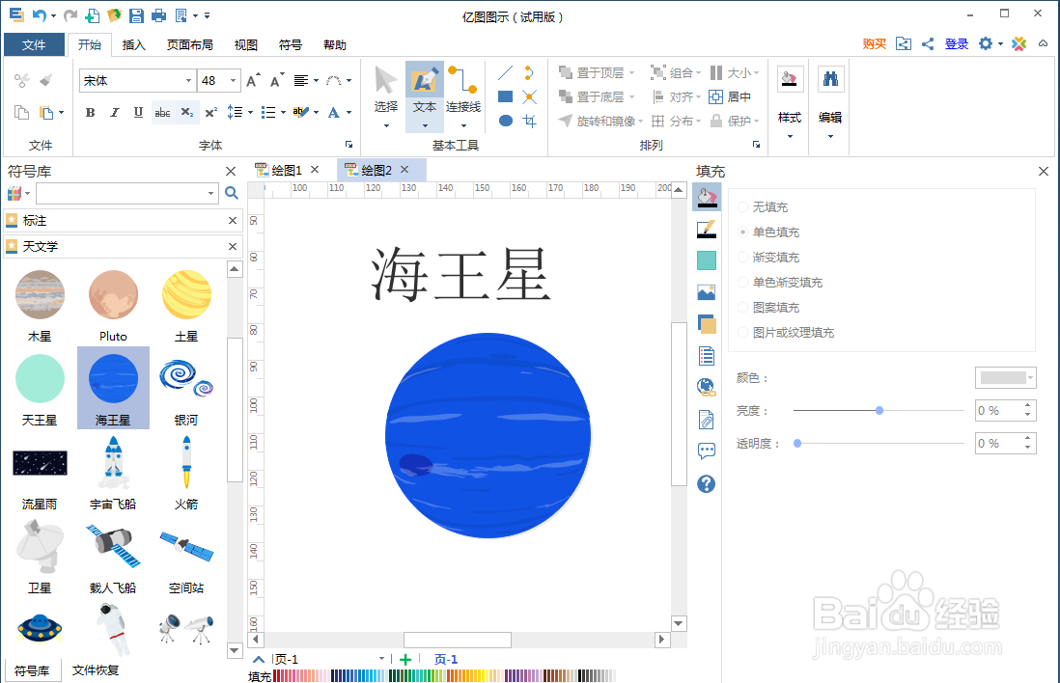Apply strikethrough formatting
The image size is (1060, 683).
pyautogui.click(x=162, y=112)
